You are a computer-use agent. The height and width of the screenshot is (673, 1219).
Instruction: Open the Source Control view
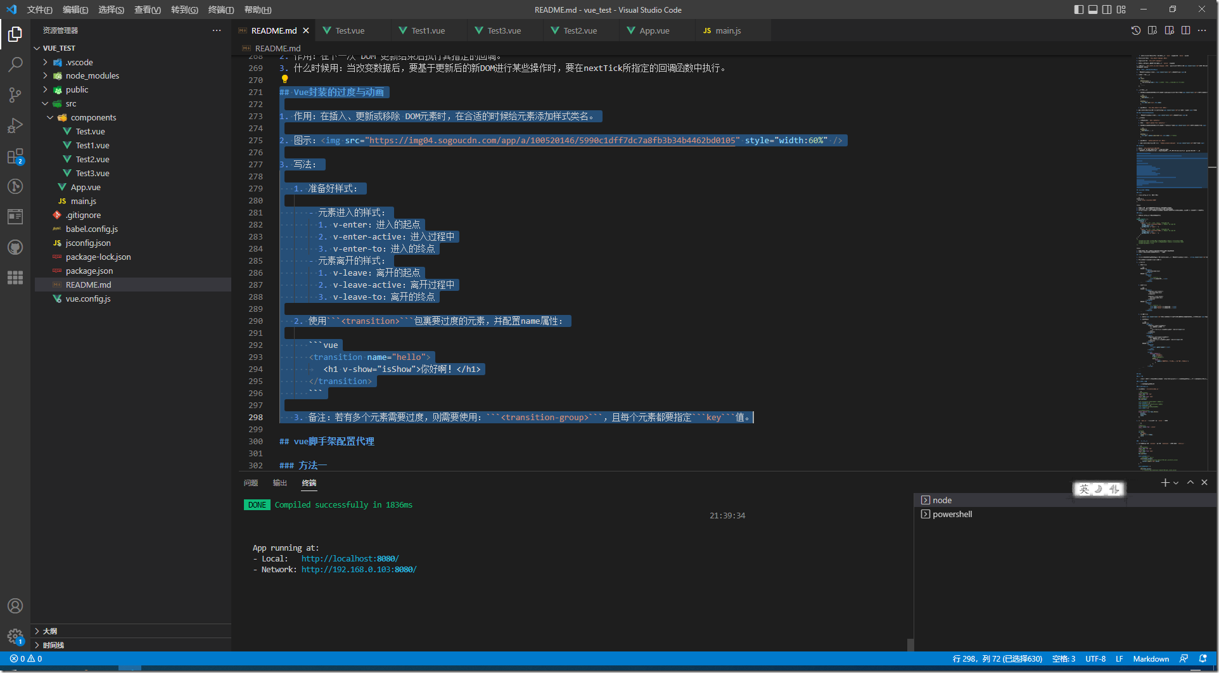pos(15,95)
